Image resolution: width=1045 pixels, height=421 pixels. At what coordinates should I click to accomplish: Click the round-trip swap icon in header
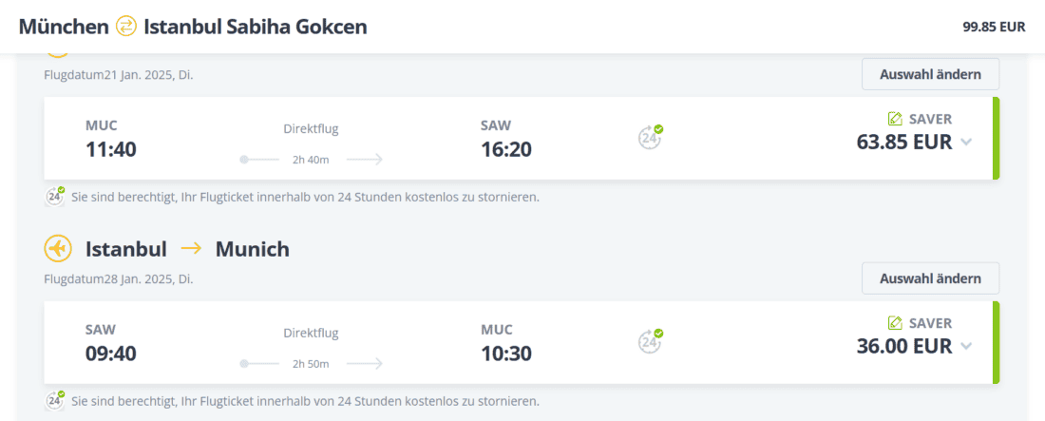[126, 27]
